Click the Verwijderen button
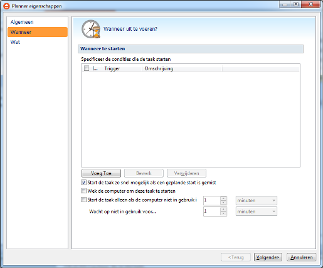323x268 pixels. pyautogui.click(x=186, y=173)
